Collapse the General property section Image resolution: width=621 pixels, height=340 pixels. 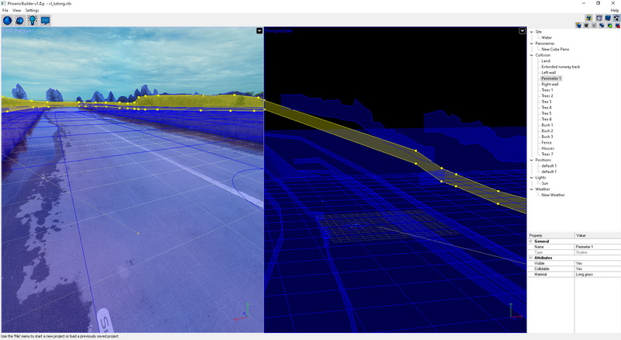click(531, 241)
